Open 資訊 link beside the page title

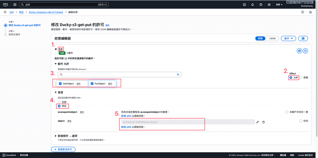point(107,25)
